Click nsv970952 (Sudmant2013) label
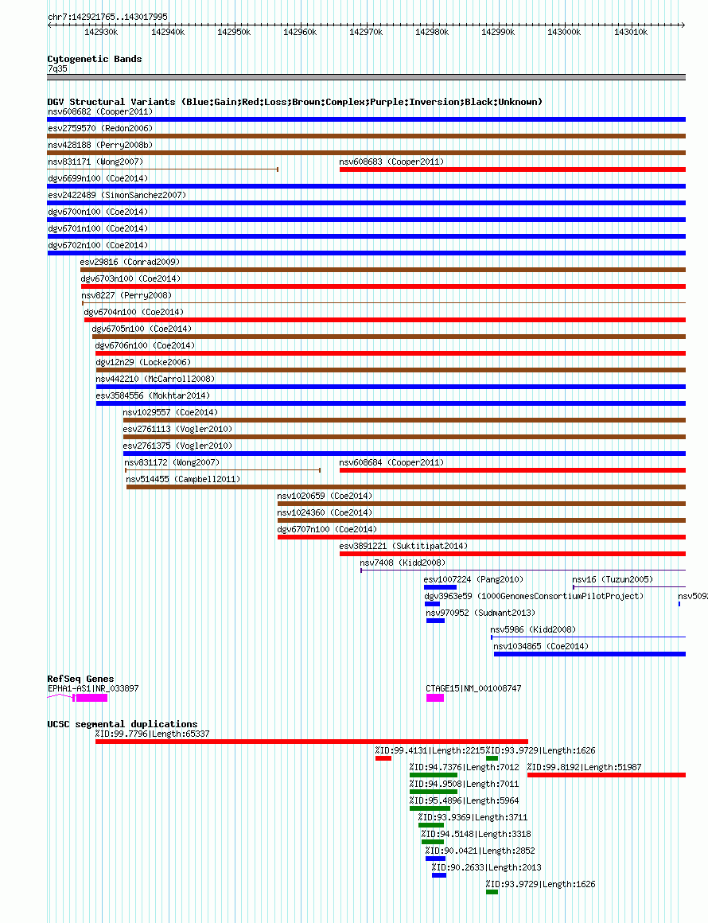The height and width of the screenshot is (923, 708). tap(480, 613)
